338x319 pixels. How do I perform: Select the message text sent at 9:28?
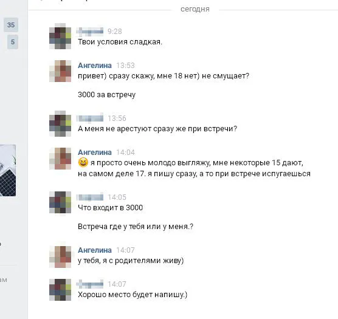[120, 42]
